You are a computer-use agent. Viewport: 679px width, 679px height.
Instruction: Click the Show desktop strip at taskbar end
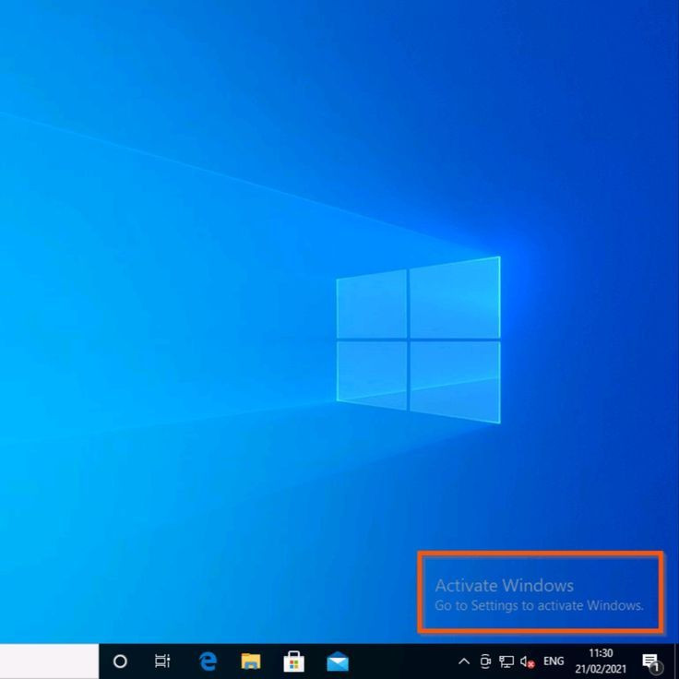676,661
